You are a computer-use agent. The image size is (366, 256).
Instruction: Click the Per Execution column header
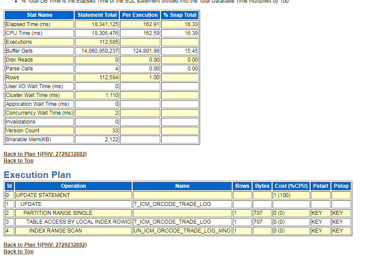point(140,15)
